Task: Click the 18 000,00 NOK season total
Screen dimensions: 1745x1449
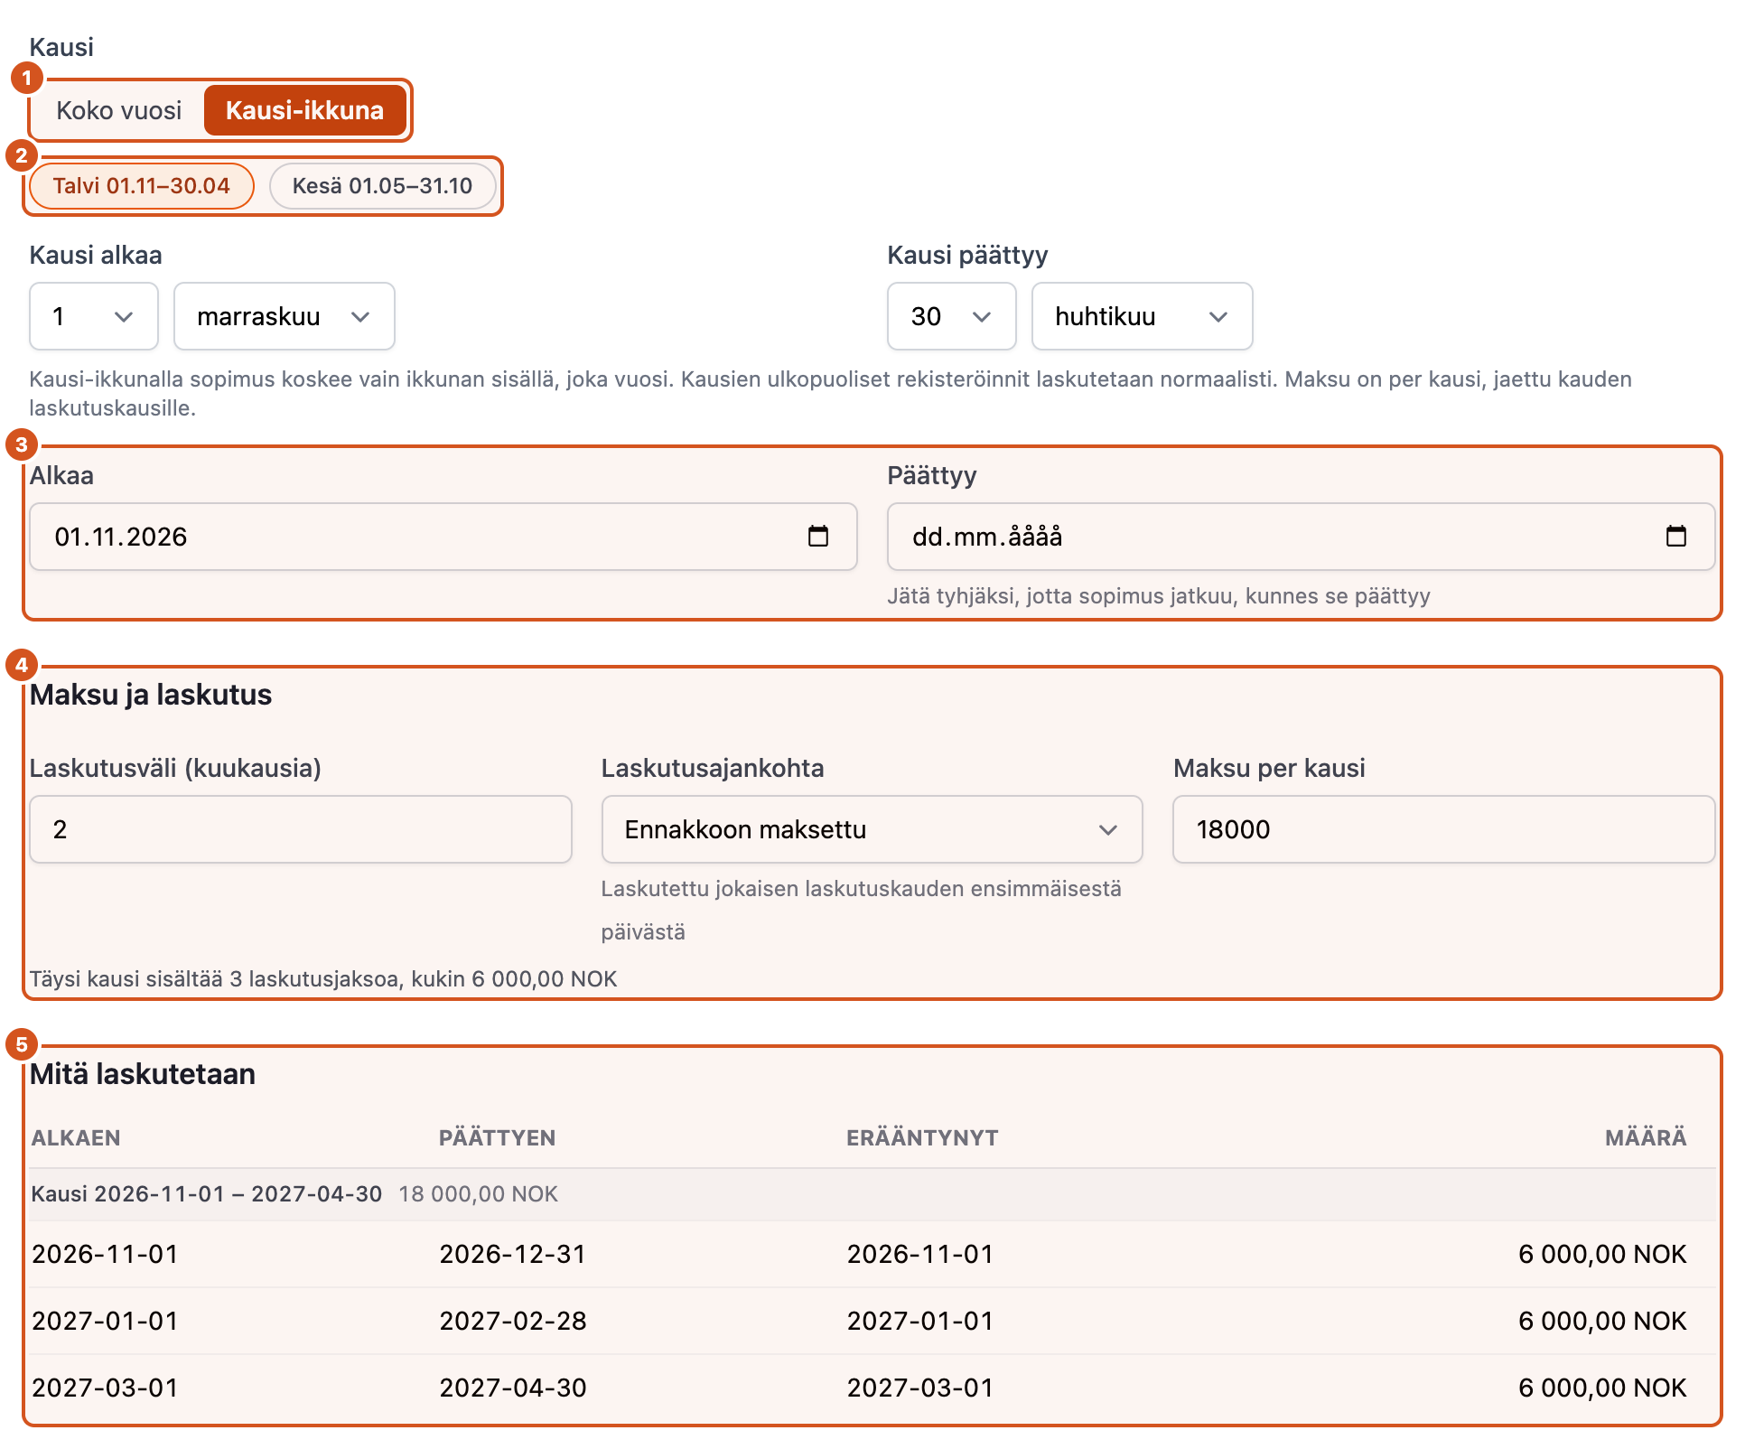Action: click(479, 1194)
